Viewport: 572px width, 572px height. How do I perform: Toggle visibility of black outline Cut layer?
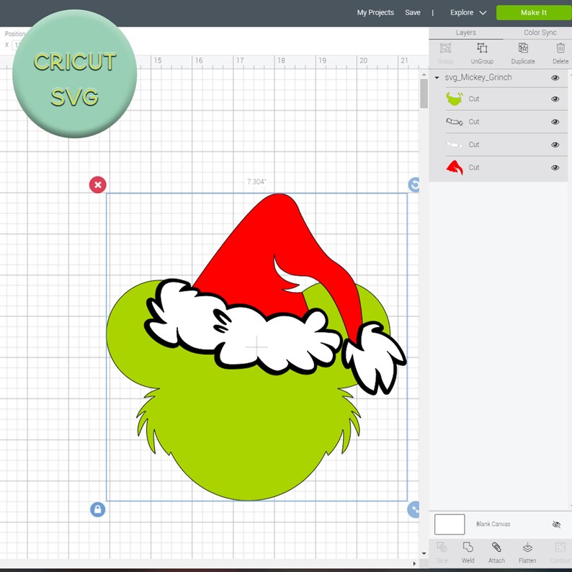click(555, 122)
